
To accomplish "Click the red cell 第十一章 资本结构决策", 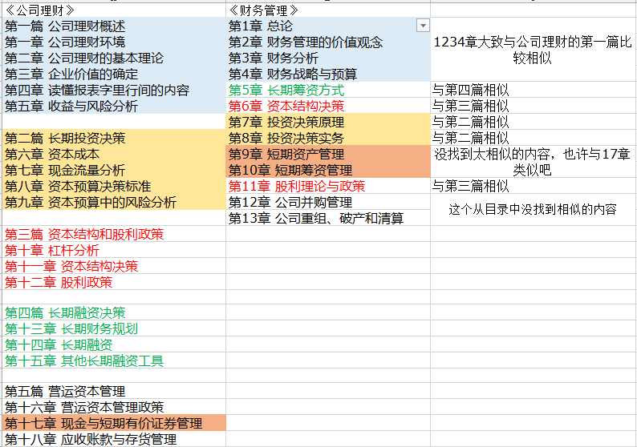I will (114, 266).
